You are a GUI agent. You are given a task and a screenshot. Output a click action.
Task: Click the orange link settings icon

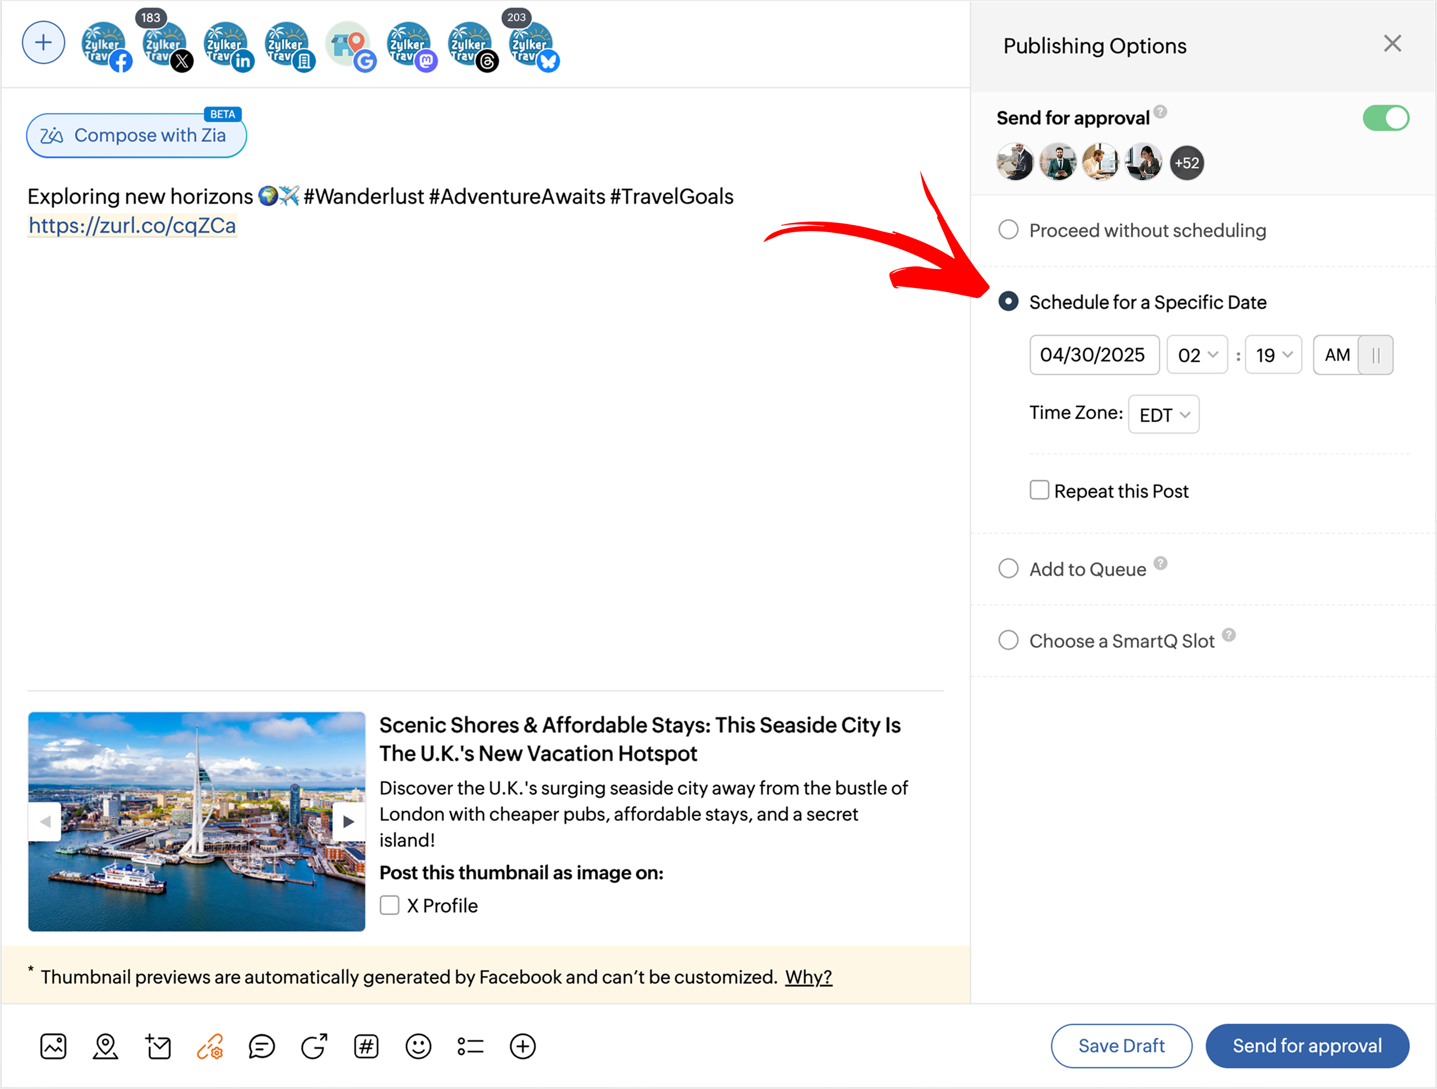(x=210, y=1046)
